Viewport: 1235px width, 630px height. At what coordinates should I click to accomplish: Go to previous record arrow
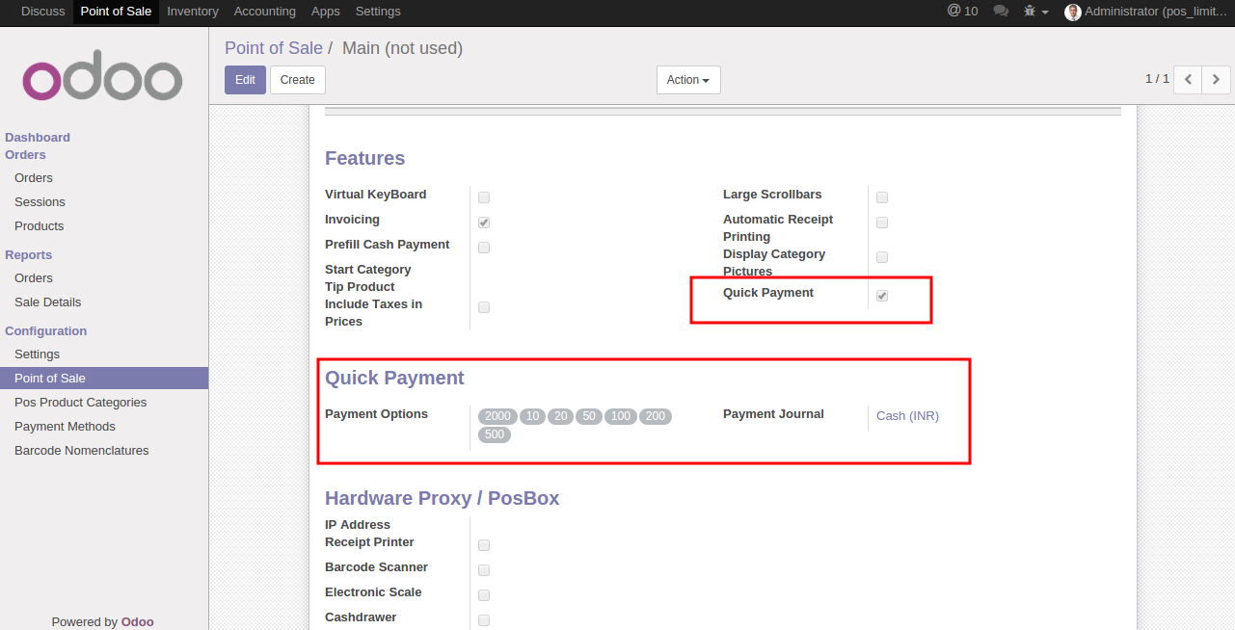1189,79
